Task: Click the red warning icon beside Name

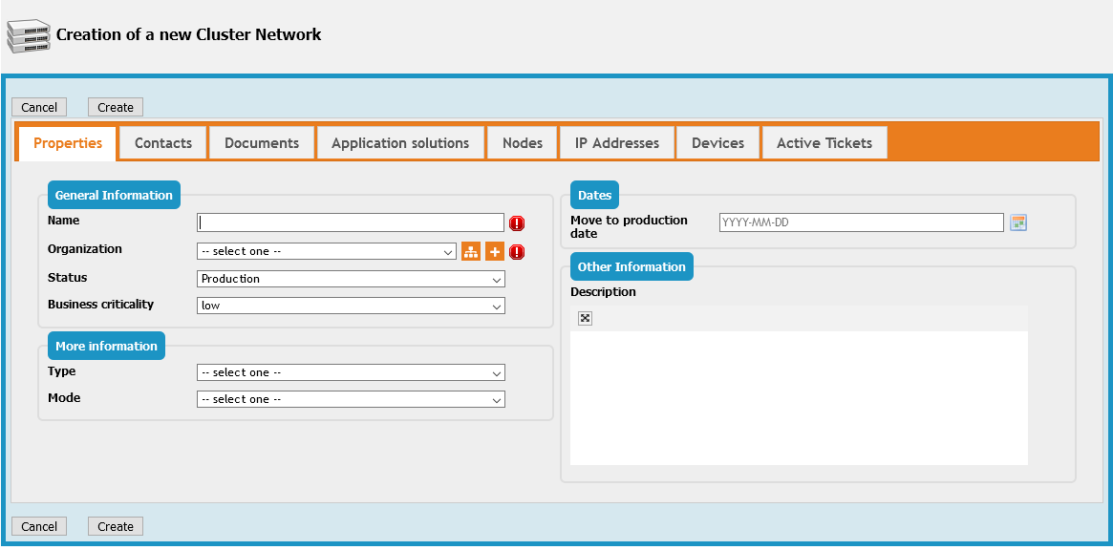Action: pyautogui.click(x=517, y=223)
